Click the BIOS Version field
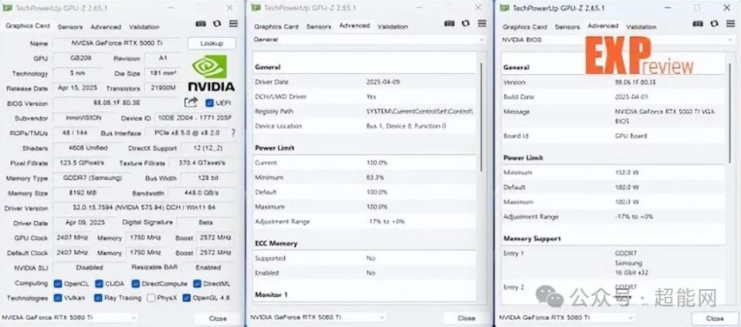This screenshot has height=327, width=741. click(117, 103)
